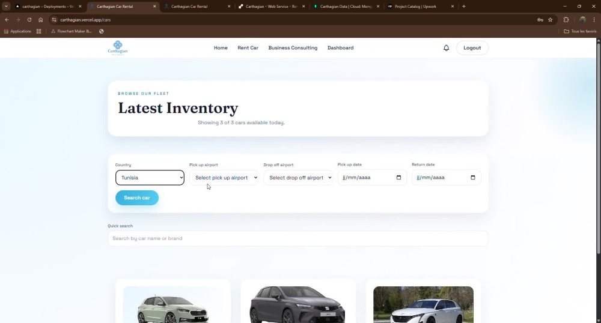Click the globe bookmark icon

pyautogui.click(x=101, y=31)
